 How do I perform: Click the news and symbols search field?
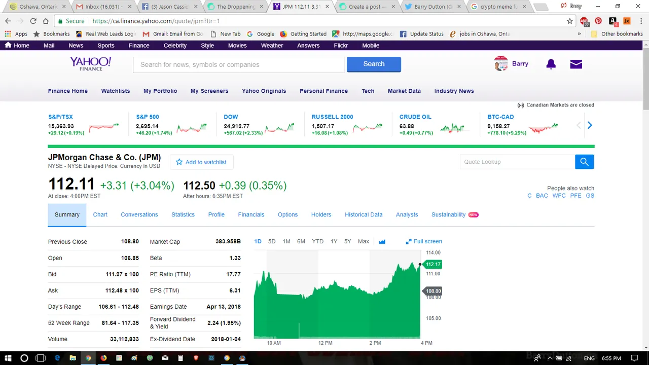(x=238, y=64)
